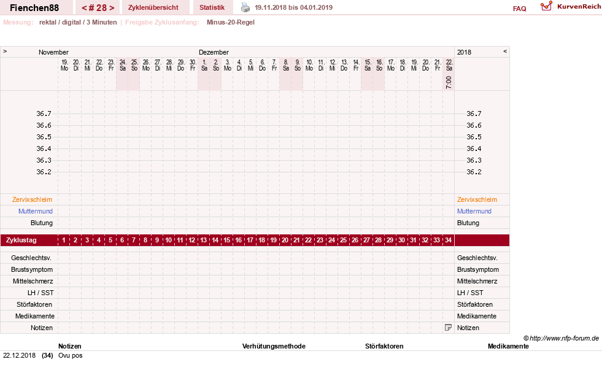Click the Dezember month heading

point(214,52)
